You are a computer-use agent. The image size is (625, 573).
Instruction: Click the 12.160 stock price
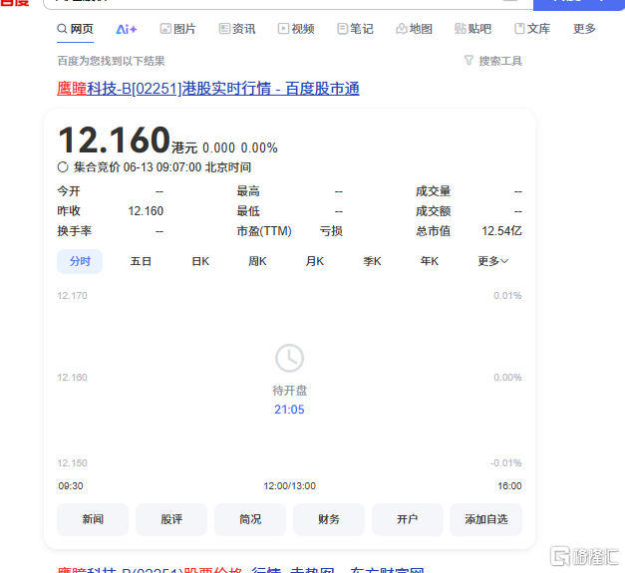point(115,141)
